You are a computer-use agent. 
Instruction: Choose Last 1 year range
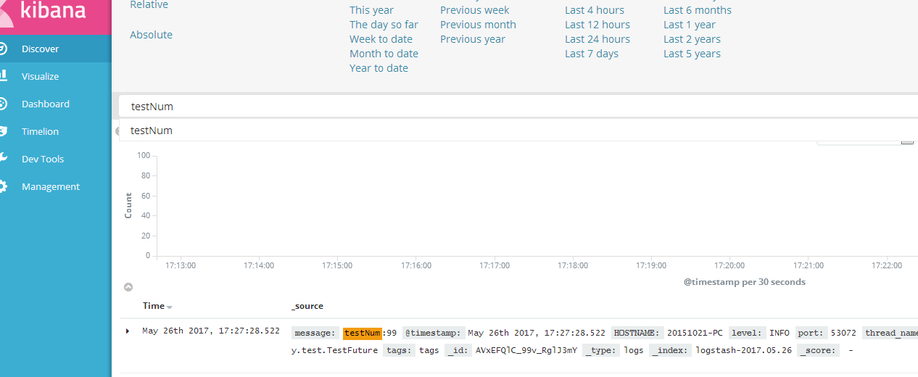690,25
